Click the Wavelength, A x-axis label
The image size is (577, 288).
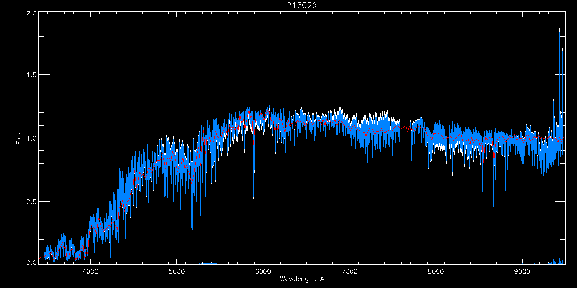coord(302,279)
